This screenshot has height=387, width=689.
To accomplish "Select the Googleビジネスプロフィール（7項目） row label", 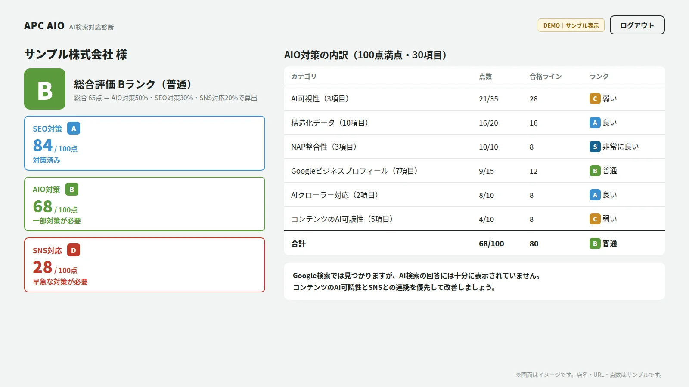I will click(x=356, y=171).
